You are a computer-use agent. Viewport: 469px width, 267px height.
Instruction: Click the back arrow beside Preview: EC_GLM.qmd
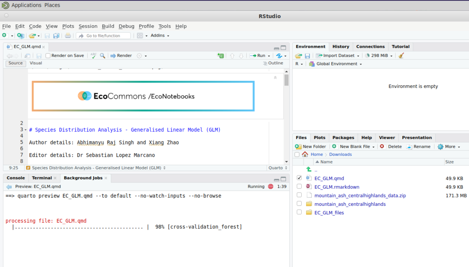9,187
